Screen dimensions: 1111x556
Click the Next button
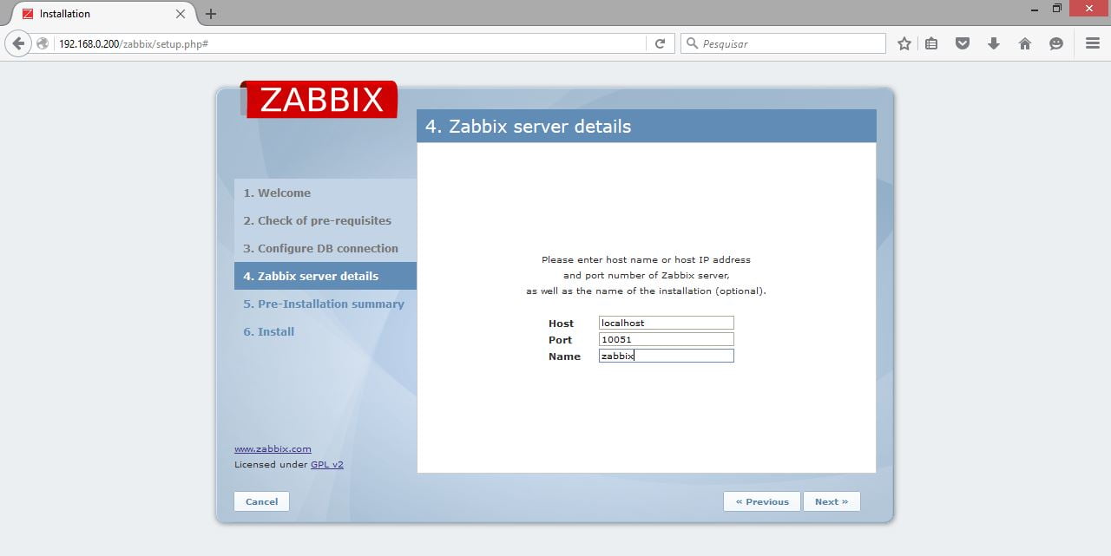832,501
